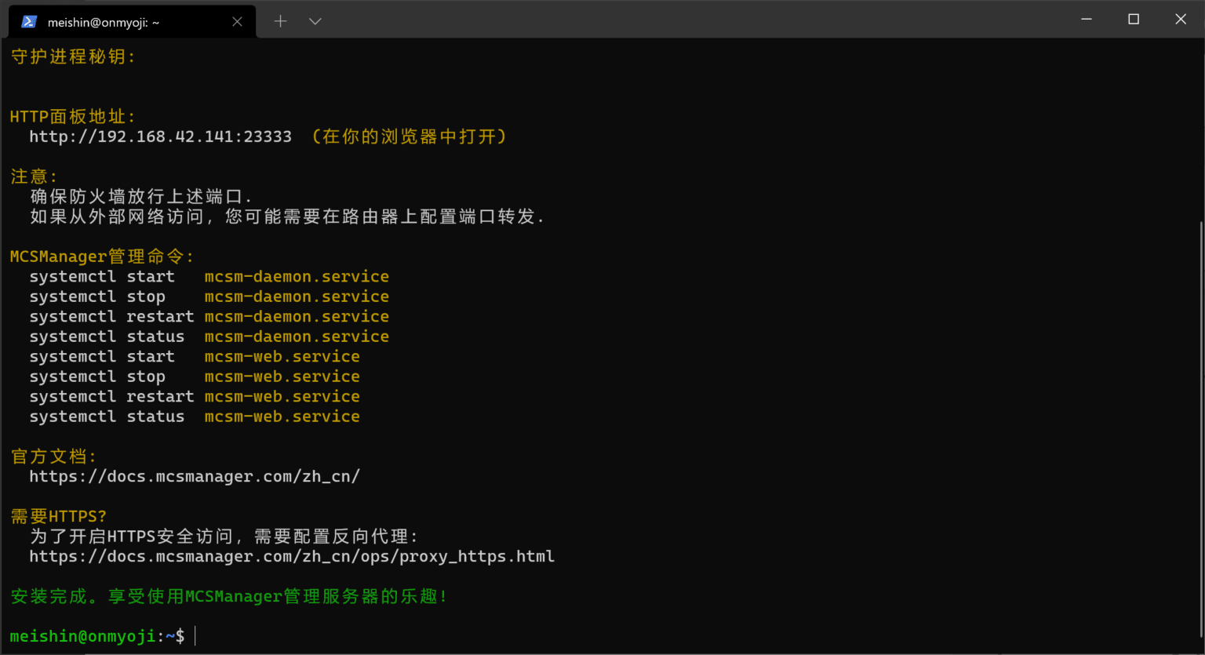Close the meishin@onmyoji tab
Viewport: 1205px width, 655px height.
[237, 22]
